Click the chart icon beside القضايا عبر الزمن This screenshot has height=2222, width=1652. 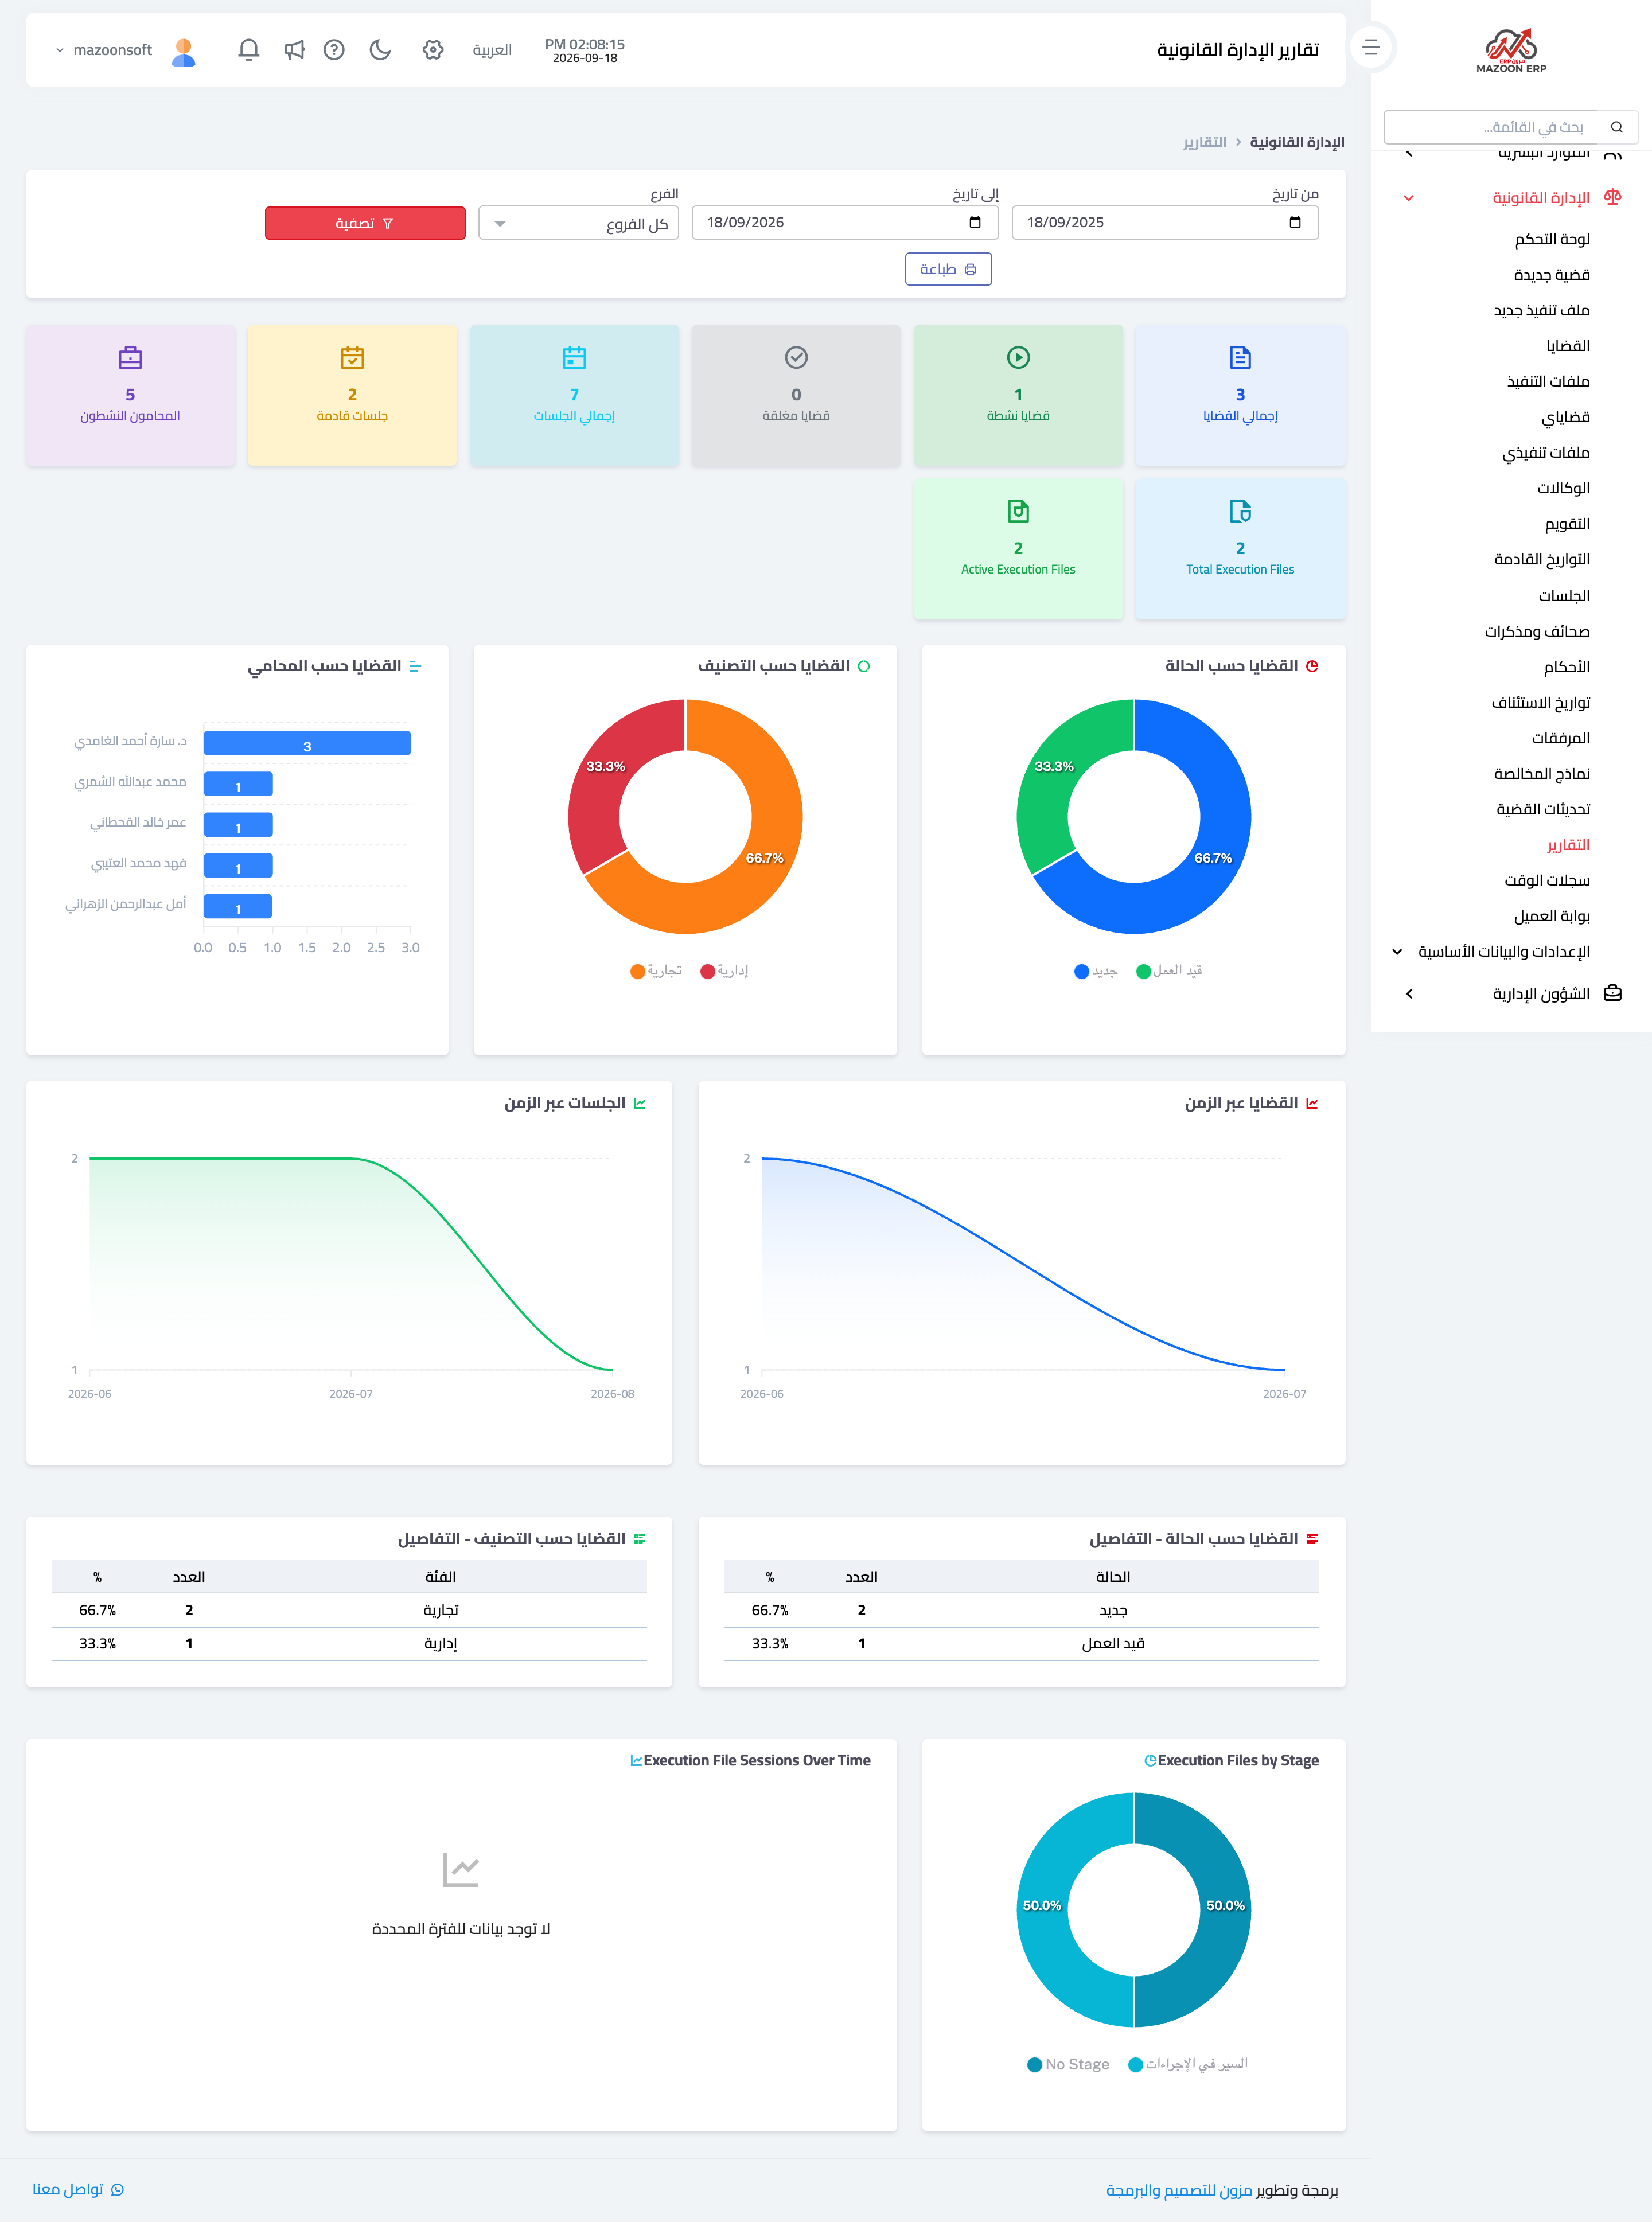[x=1312, y=1103]
